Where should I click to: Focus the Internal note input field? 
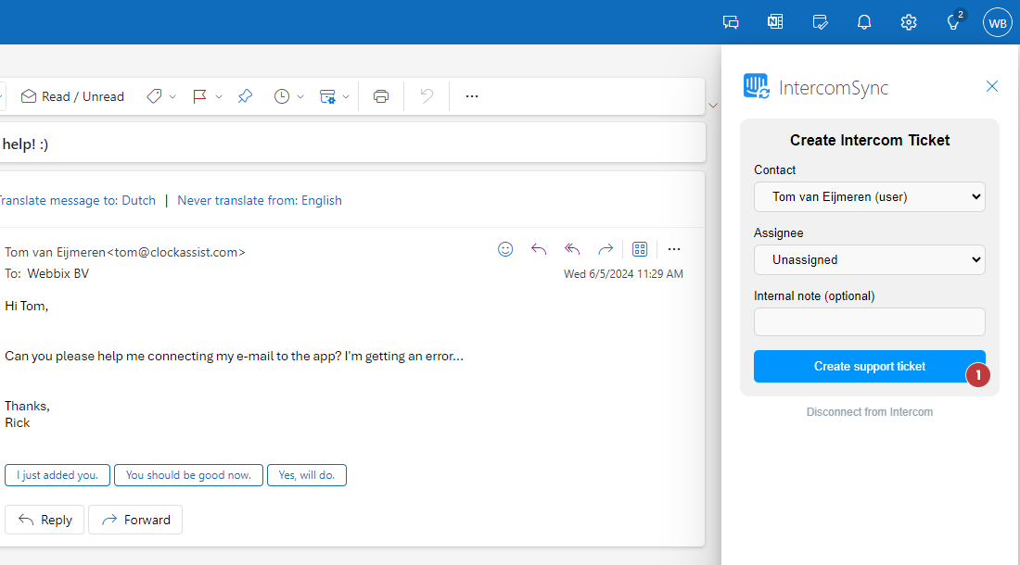click(x=870, y=322)
